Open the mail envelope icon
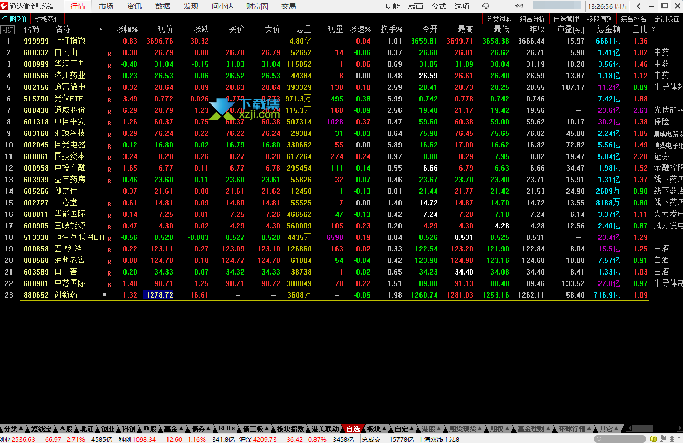This screenshot has width=683, height=443. coord(519,6)
